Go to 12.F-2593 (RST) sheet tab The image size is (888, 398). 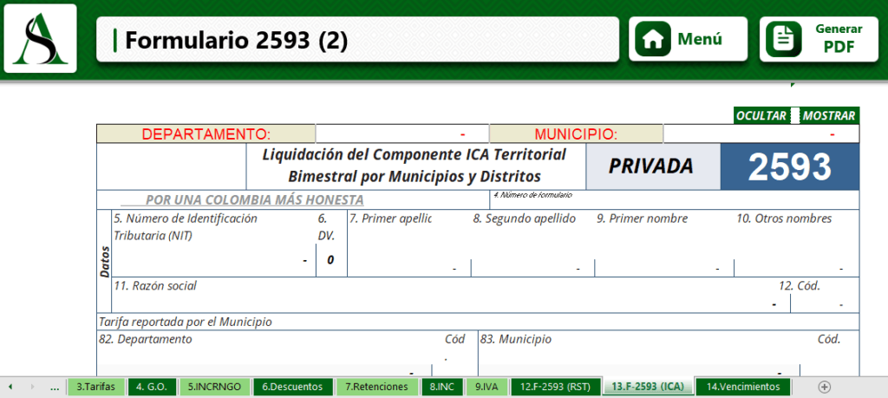555,387
